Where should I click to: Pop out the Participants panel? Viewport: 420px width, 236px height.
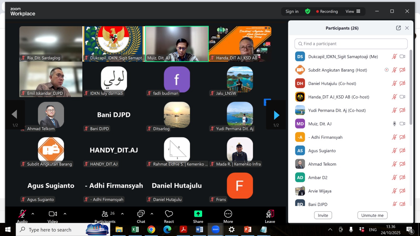[x=398, y=28]
